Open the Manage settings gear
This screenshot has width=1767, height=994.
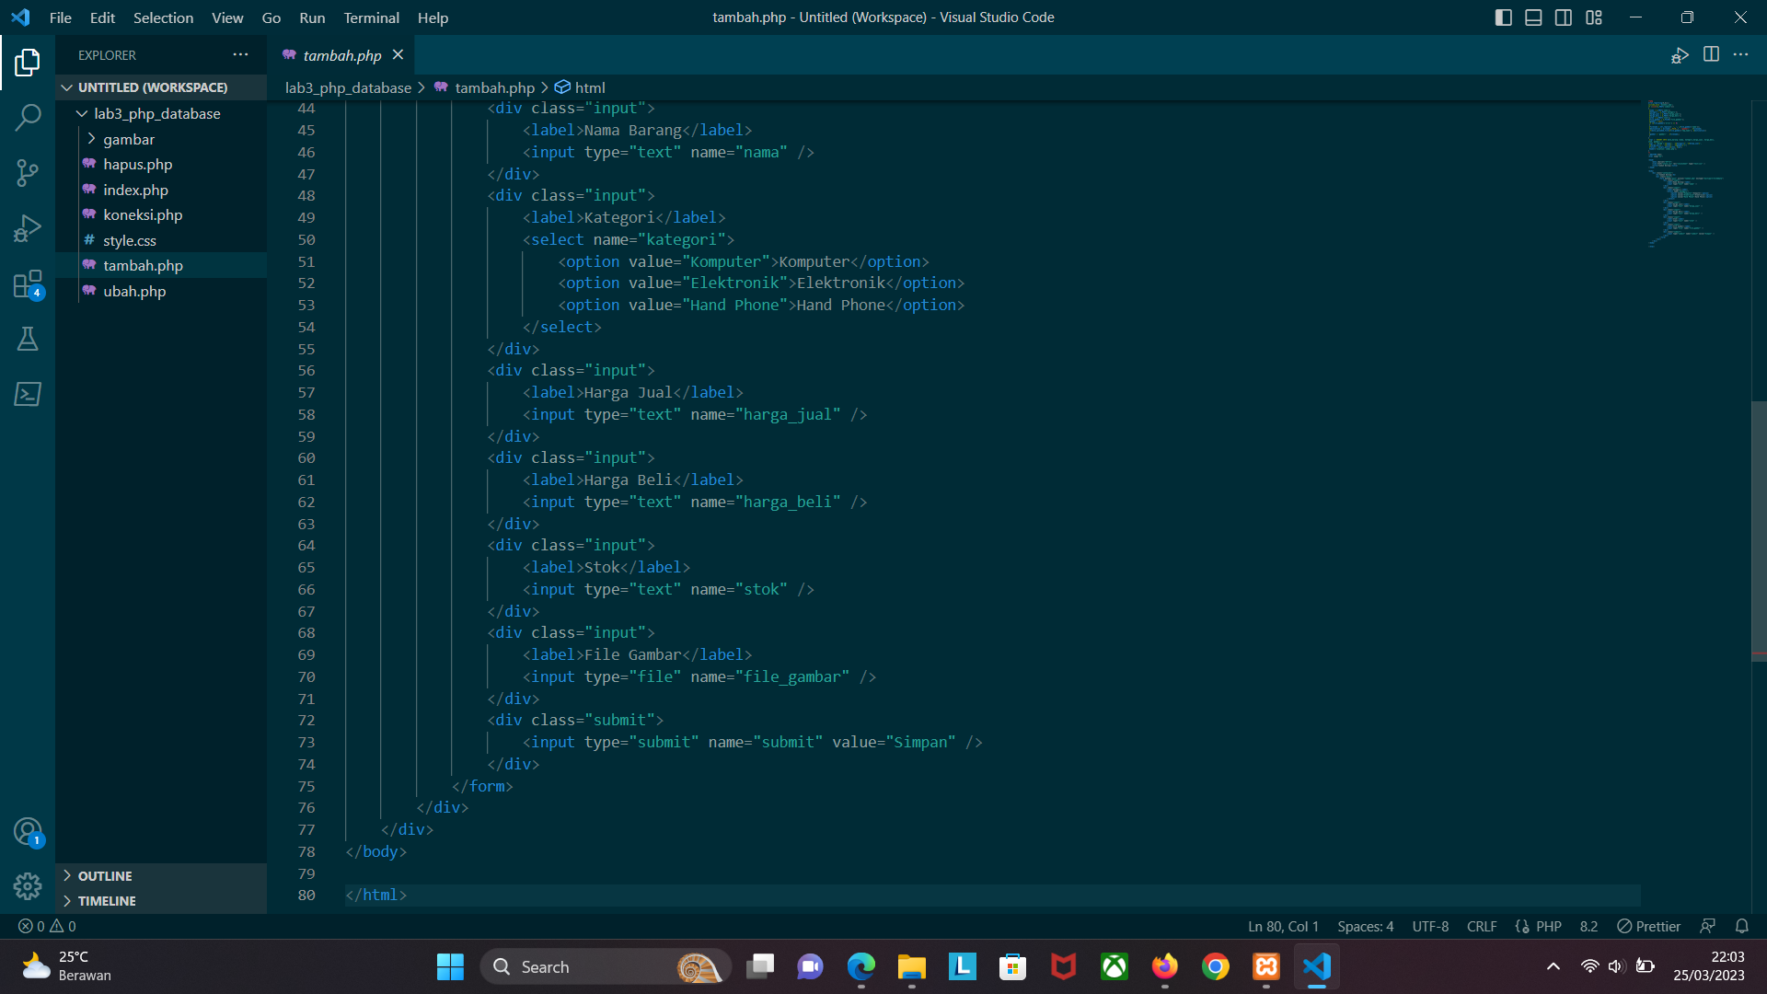click(x=28, y=885)
